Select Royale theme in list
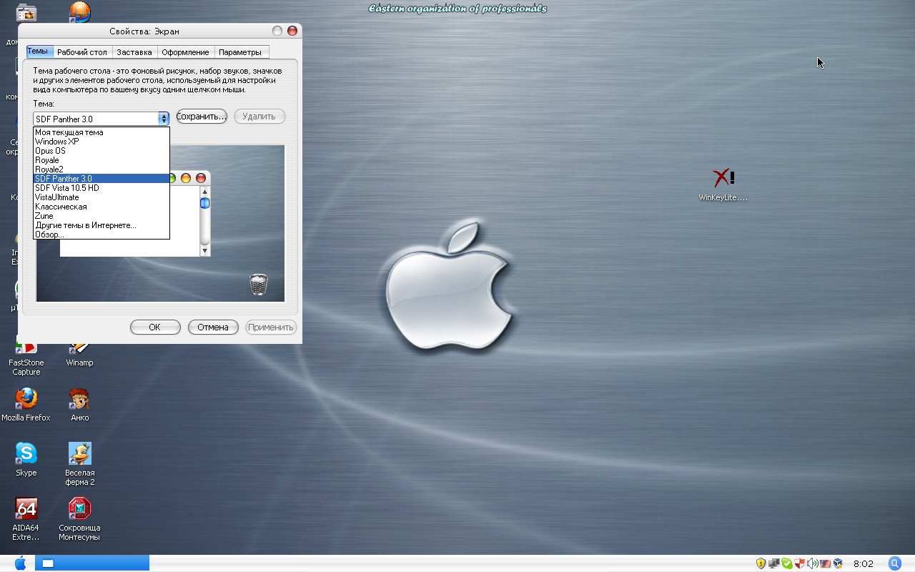This screenshot has width=915, height=572. 102,160
